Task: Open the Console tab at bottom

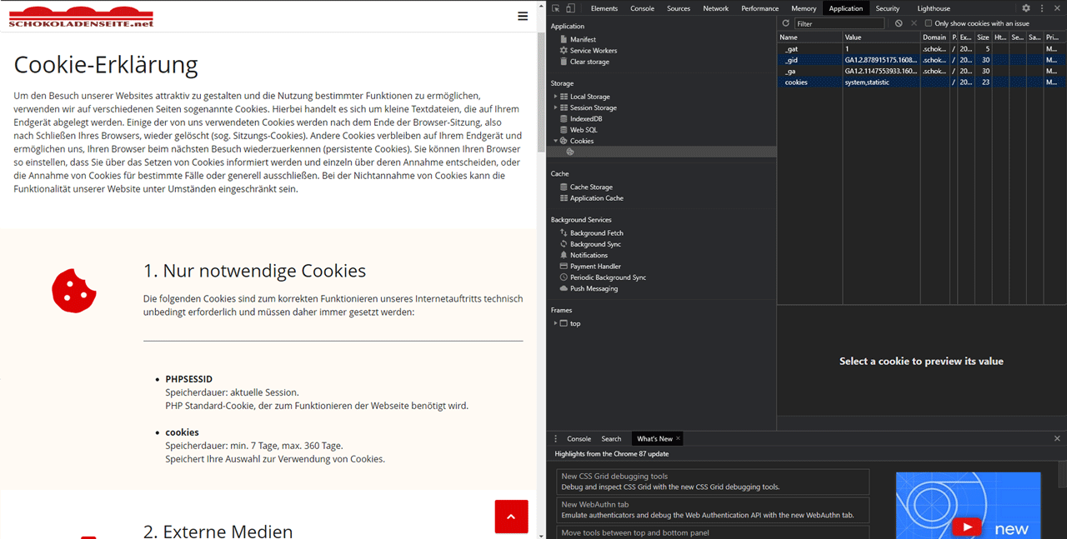Action: (x=579, y=437)
